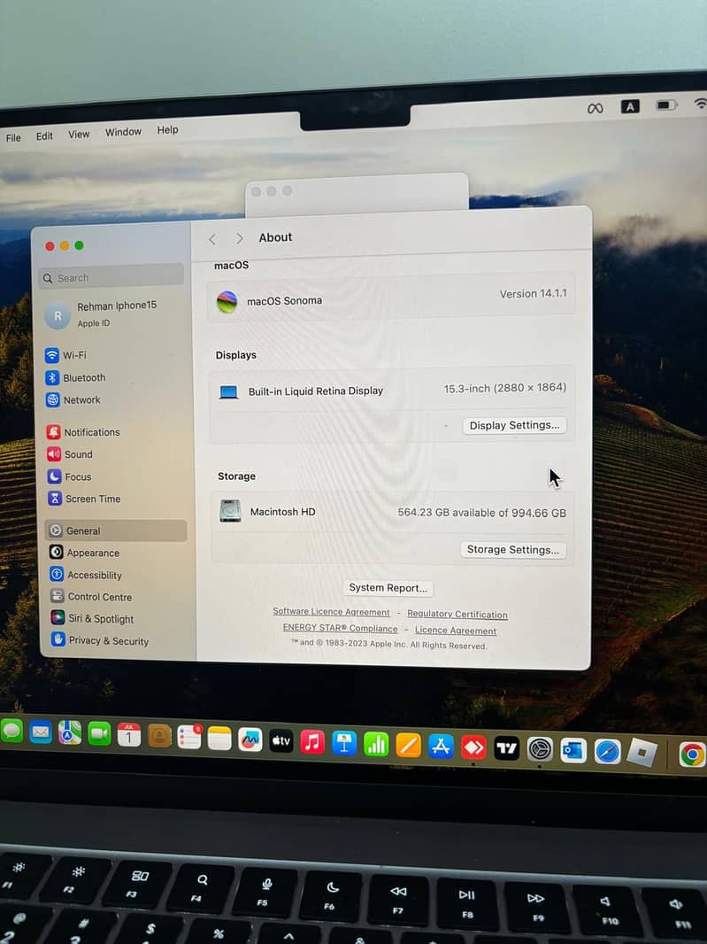Image resolution: width=707 pixels, height=944 pixels.
Task: Select General in the sidebar
Action: click(116, 531)
